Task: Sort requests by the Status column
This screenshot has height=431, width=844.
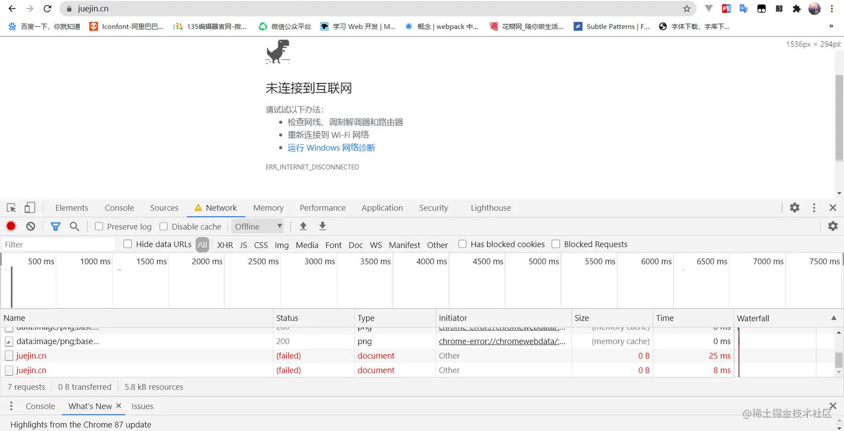Action: [x=314, y=318]
